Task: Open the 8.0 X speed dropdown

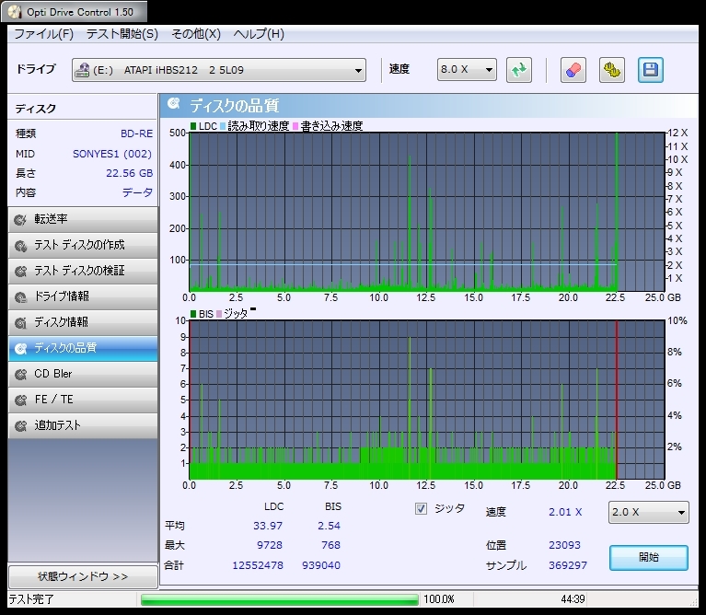Action: 488,70
